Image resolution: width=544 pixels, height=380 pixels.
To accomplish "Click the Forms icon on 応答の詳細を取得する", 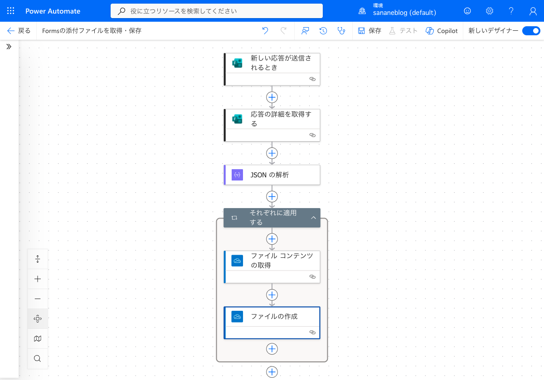I will point(237,119).
